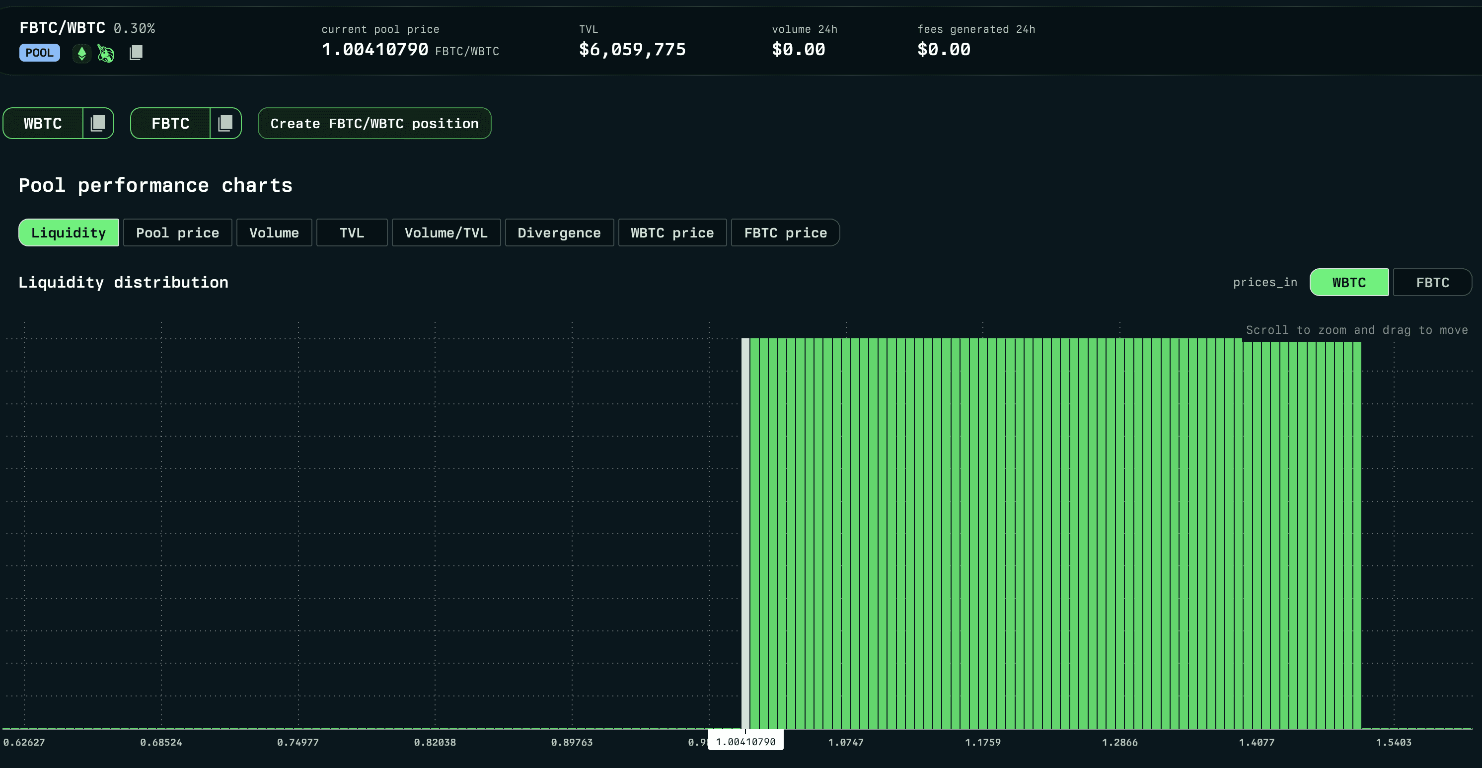
Task: Switch to the Pool price tab
Action: point(177,232)
